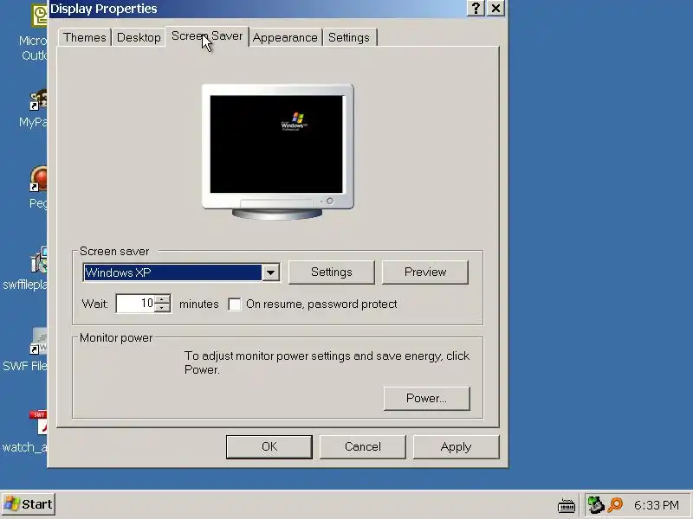Open the Start menu
Screen dimensions: 693x519
pyautogui.click(x=29, y=504)
